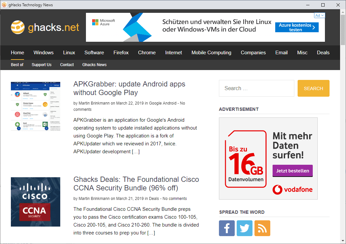Click the SEARCH button
The height and width of the screenshot is (244, 346).
313,88
